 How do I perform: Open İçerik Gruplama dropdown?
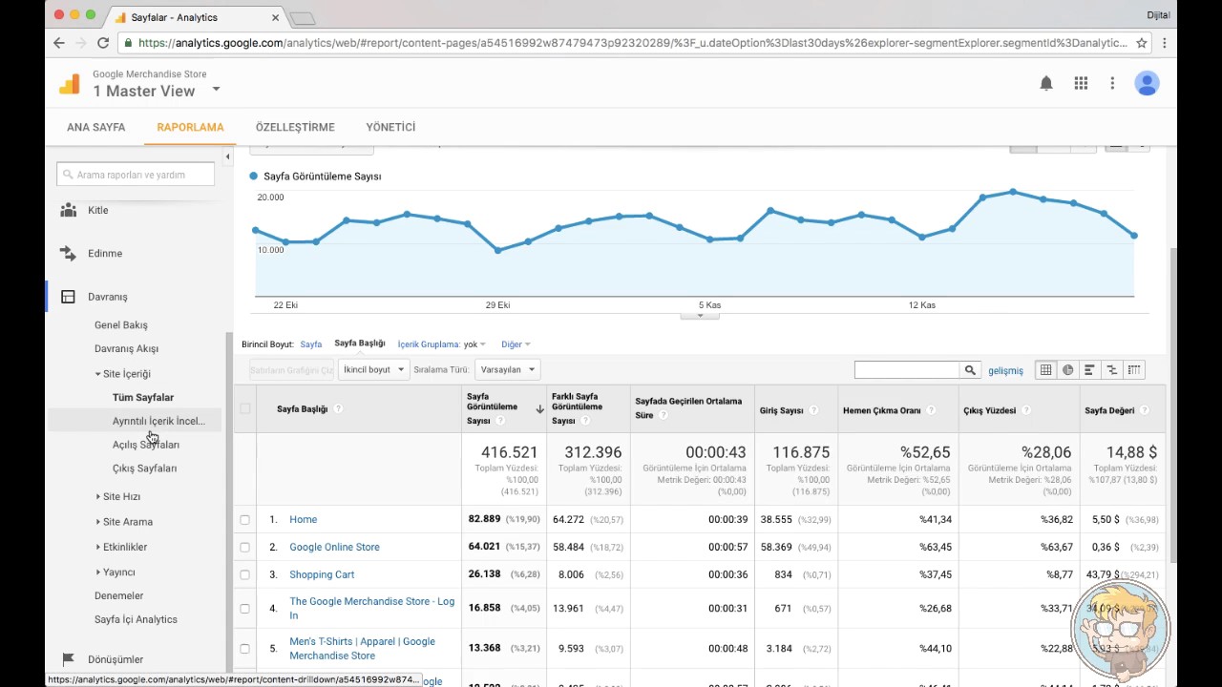click(x=442, y=344)
